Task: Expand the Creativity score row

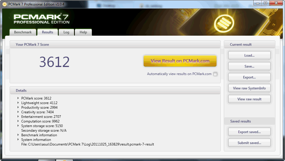Action: (18, 112)
